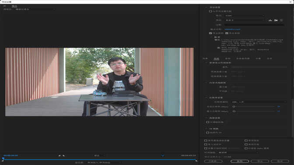Click the Metadata button at bottom
This screenshot has width=294, height=165.
click(213, 161)
